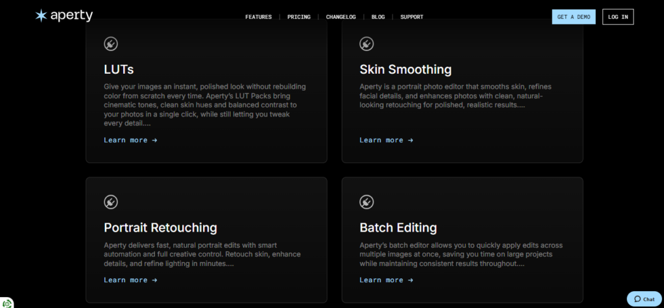Open the Features menu item
664x308 pixels.
[x=258, y=17]
